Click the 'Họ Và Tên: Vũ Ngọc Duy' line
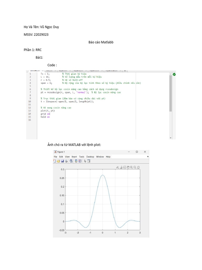The image size is (202, 270). [x=41, y=27]
